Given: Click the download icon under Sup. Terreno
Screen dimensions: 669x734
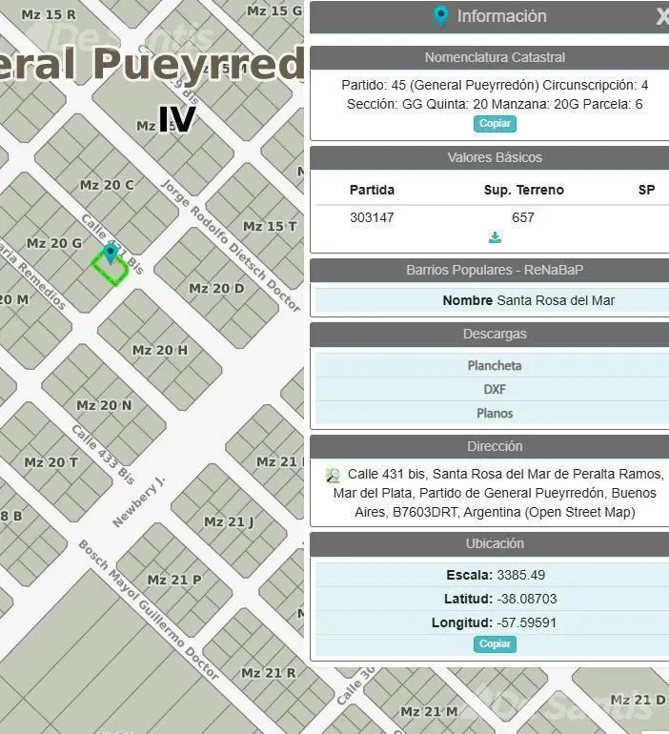Looking at the screenshot, I should (495, 237).
